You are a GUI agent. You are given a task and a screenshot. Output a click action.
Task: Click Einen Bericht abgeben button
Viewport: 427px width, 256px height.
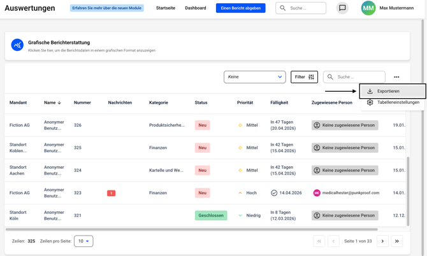coord(240,8)
